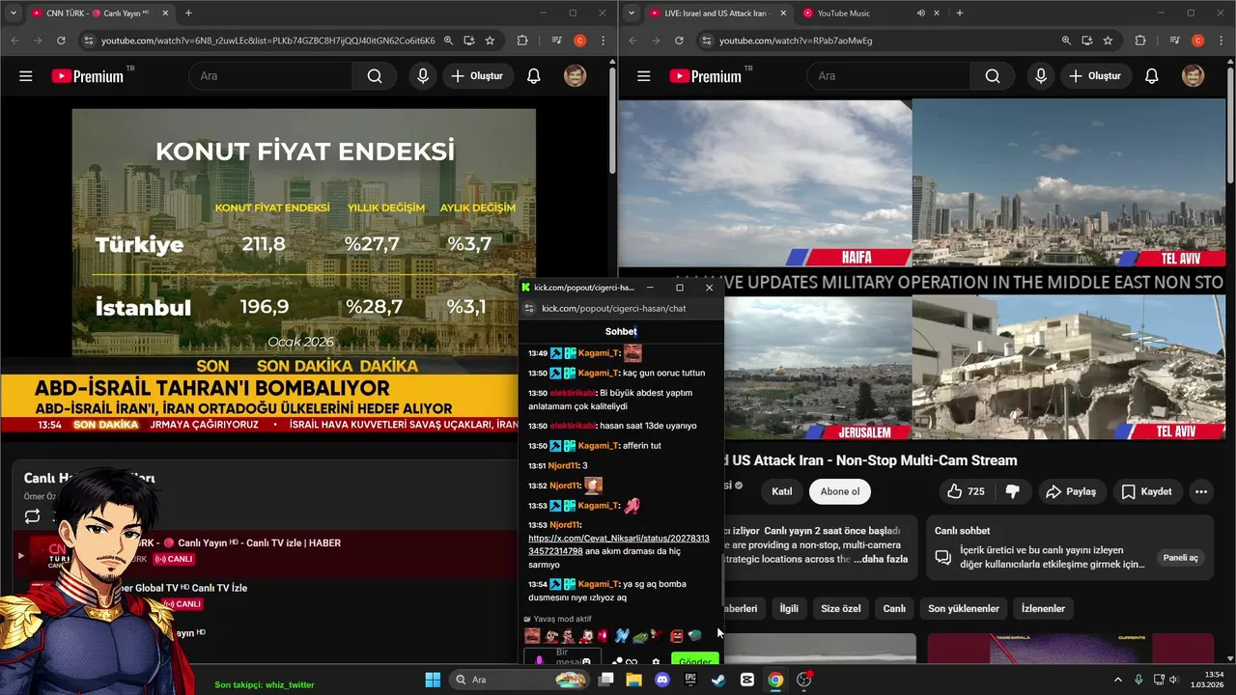The width and height of the screenshot is (1236, 695).
Task: Click search magnifier button in right YouTube window
Action: click(x=993, y=76)
